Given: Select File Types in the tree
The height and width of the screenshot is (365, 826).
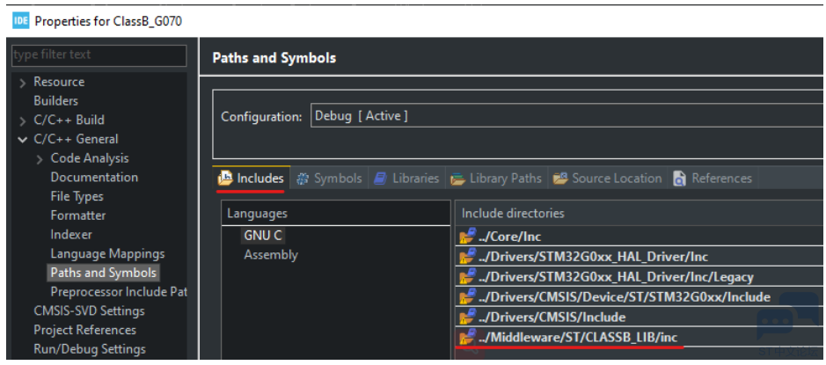Looking at the screenshot, I should [x=77, y=196].
